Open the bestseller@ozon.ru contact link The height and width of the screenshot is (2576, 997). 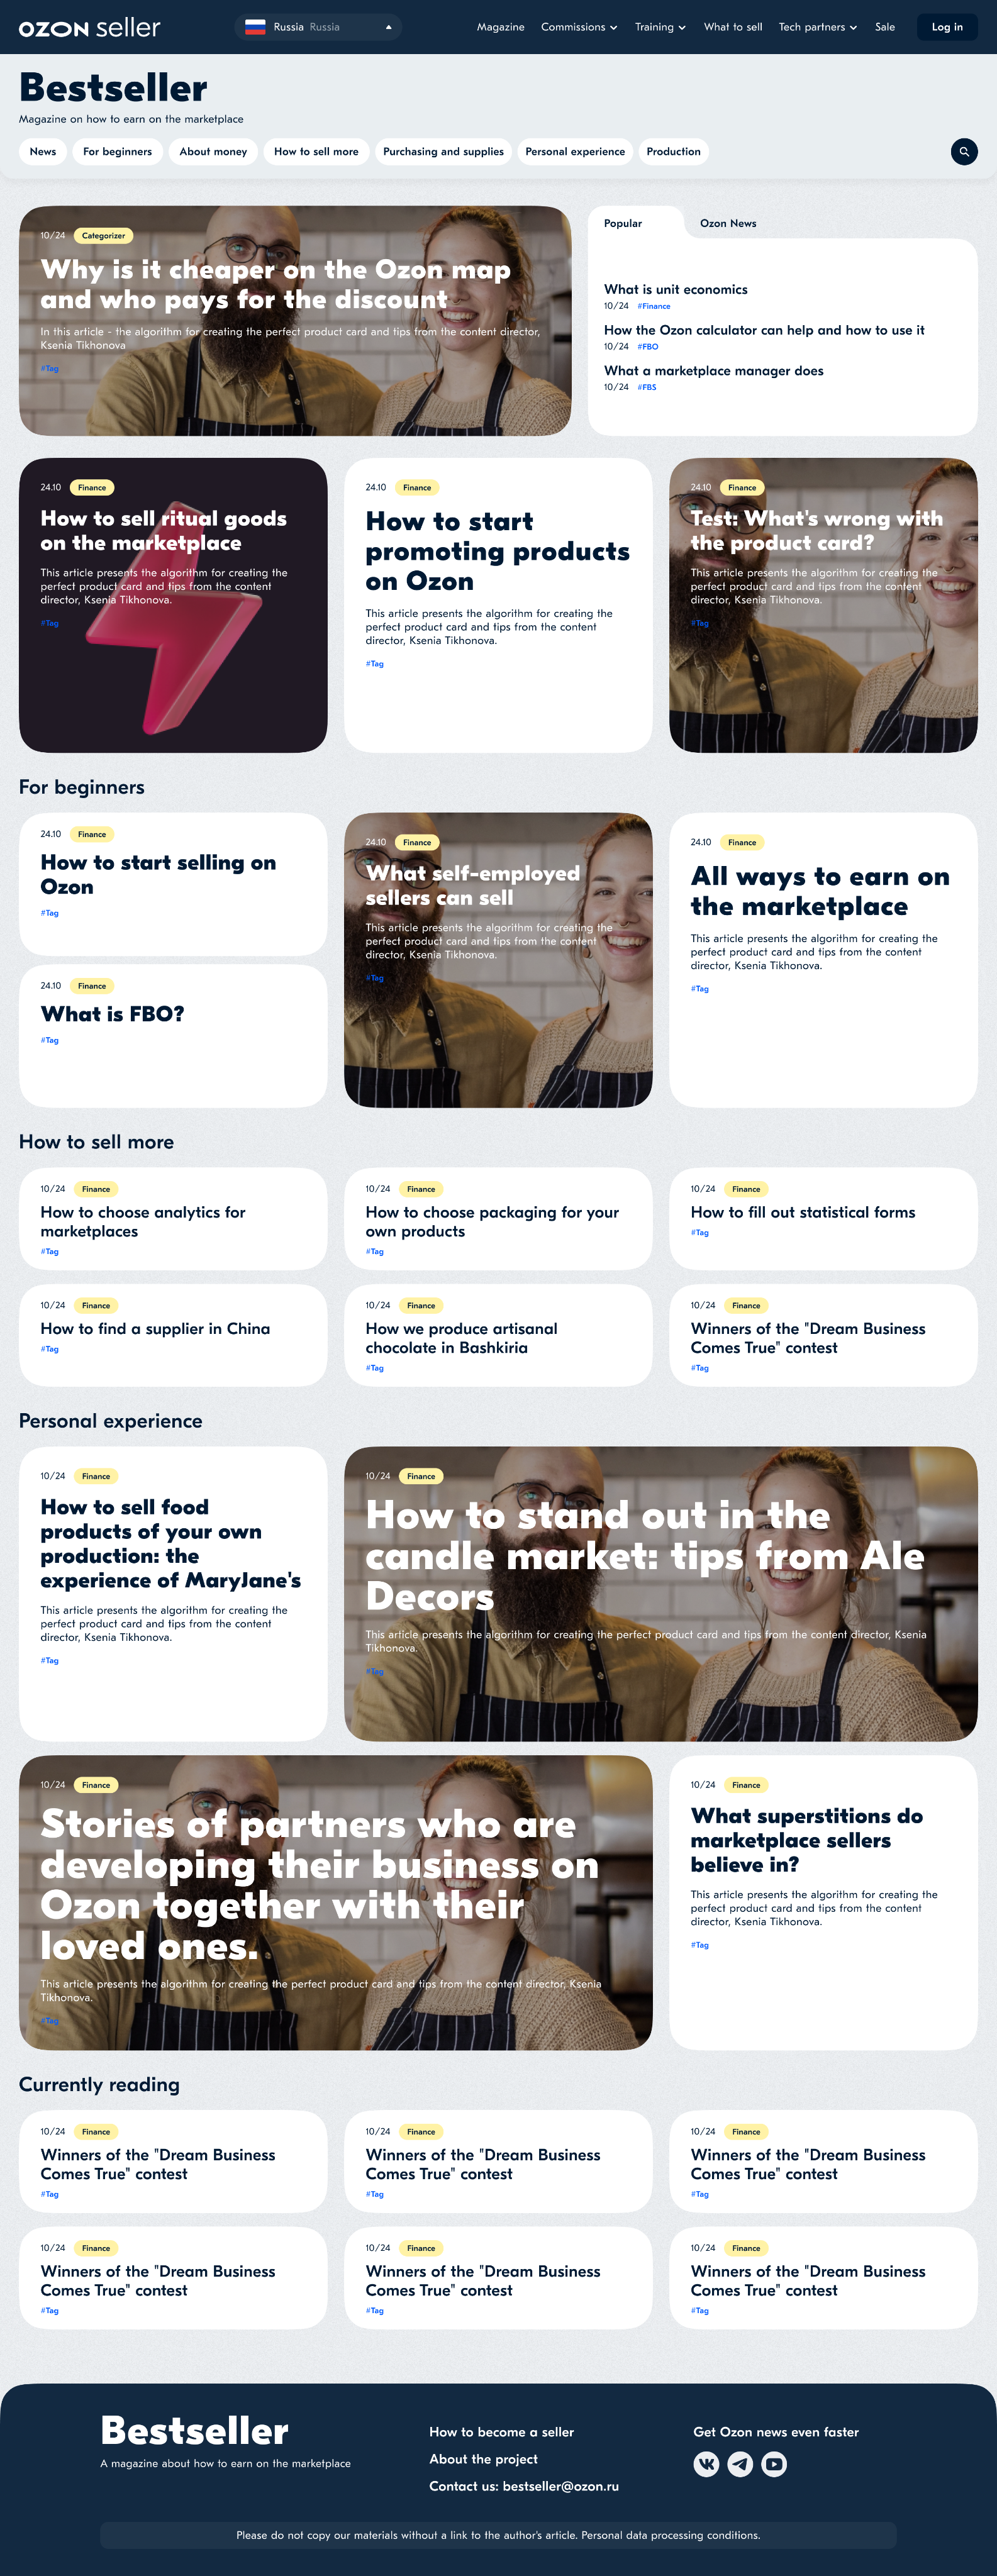(560, 2486)
